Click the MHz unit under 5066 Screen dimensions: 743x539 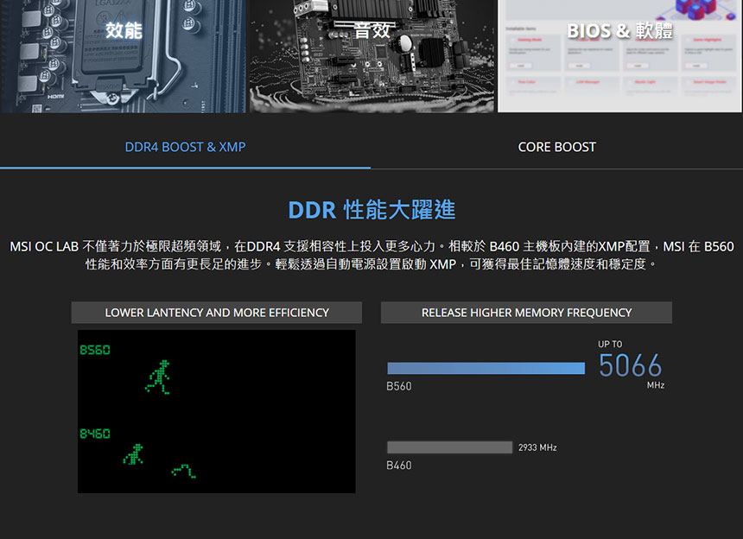click(x=656, y=385)
